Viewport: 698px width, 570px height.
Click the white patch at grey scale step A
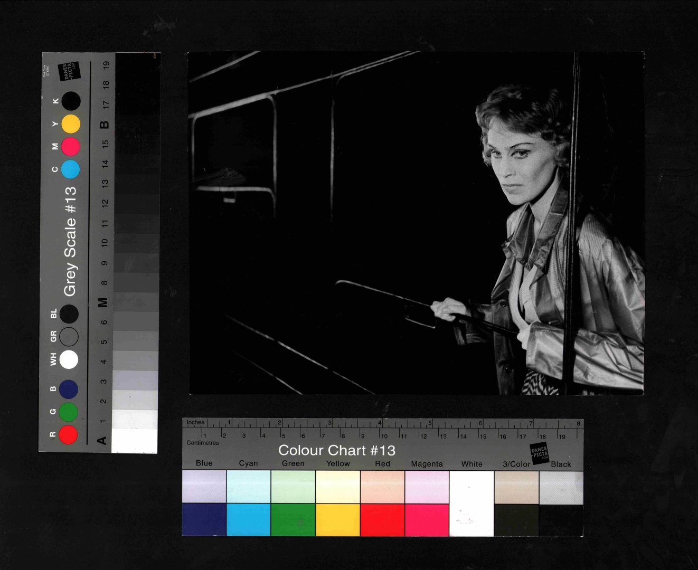[x=135, y=441]
